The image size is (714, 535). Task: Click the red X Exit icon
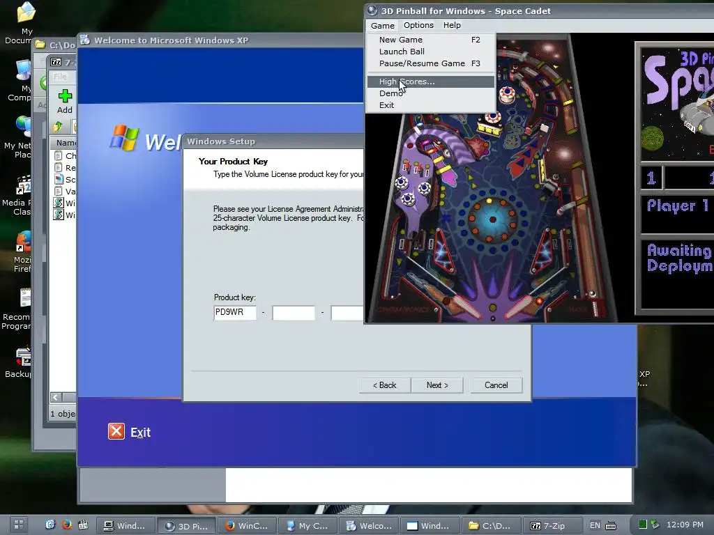[116, 431]
